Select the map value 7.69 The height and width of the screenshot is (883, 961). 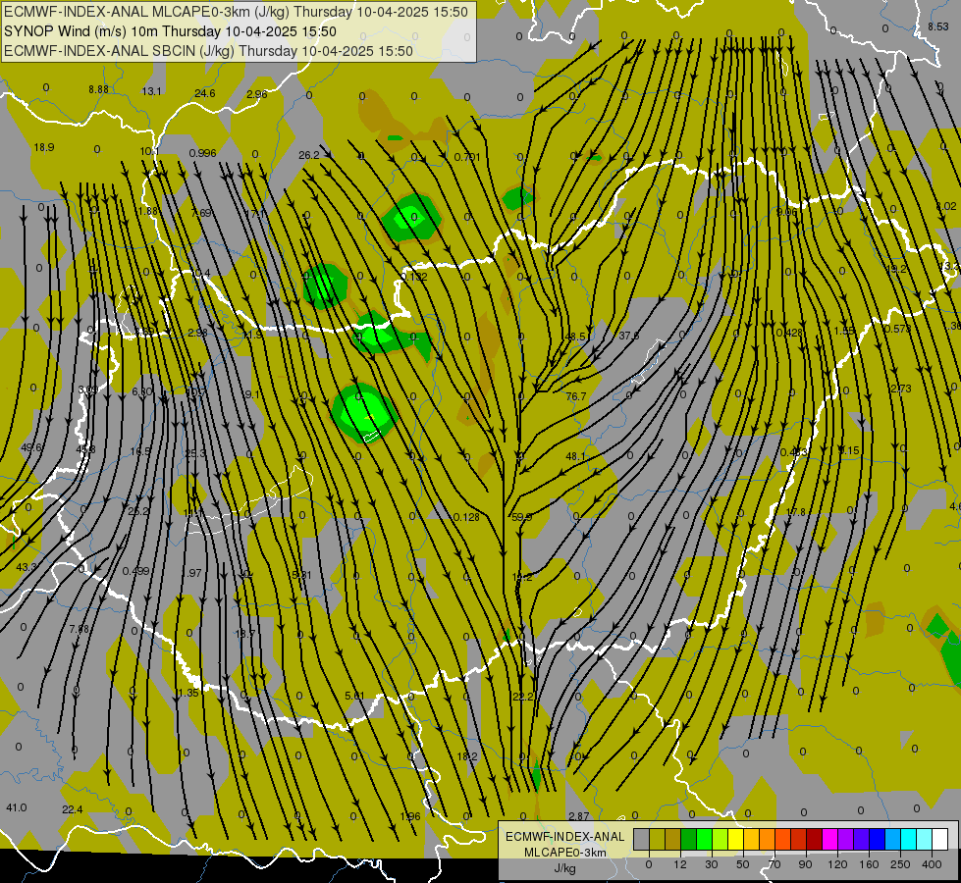click(201, 213)
